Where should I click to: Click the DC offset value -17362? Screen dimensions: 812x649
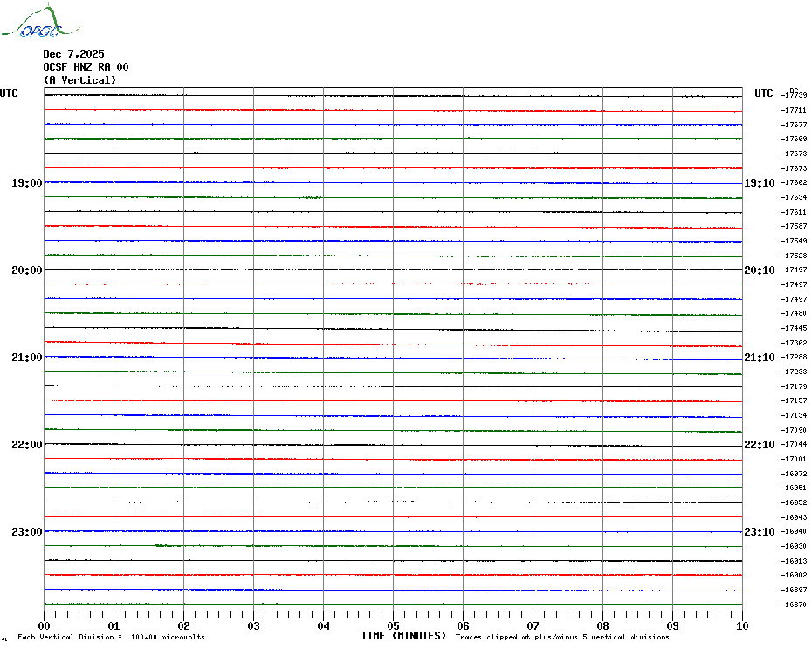point(794,343)
